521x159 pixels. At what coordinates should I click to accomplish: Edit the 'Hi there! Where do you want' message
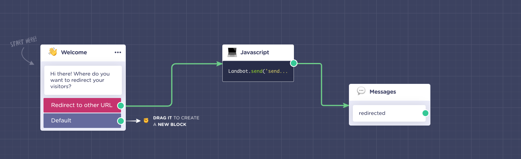tap(83, 80)
